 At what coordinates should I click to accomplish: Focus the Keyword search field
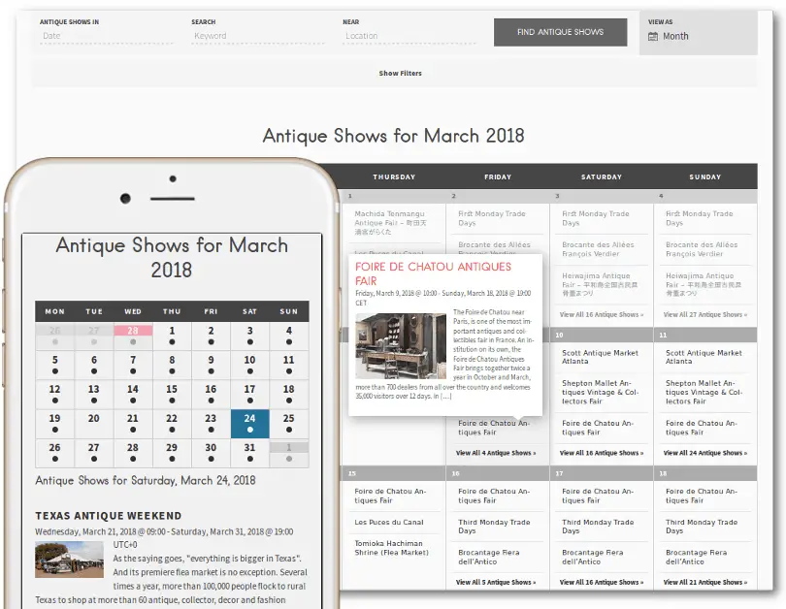click(x=258, y=36)
